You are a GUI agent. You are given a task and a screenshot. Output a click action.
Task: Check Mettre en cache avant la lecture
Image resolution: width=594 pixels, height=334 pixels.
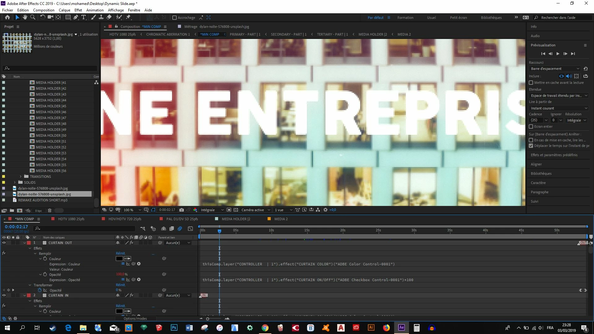coord(531,83)
